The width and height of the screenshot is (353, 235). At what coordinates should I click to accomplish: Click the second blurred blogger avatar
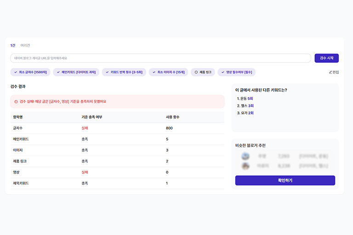pyautogui.click(x=245, y=166)
